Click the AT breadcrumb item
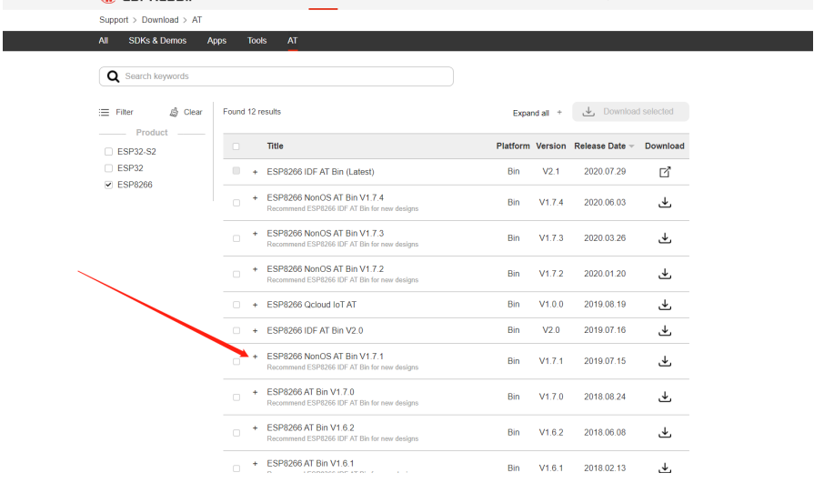This screenshot has width=824, height=483. point(196,20)
